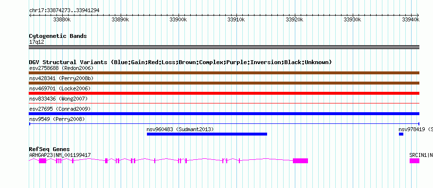Viewport: 433px width, 188px height.
Task: Open variant label esv2758688 (Redon2006)
Action: [61, 68]
